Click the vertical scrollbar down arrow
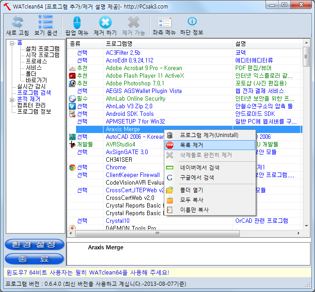The width and height of the screenshot is (315, 292). (306, 226)
